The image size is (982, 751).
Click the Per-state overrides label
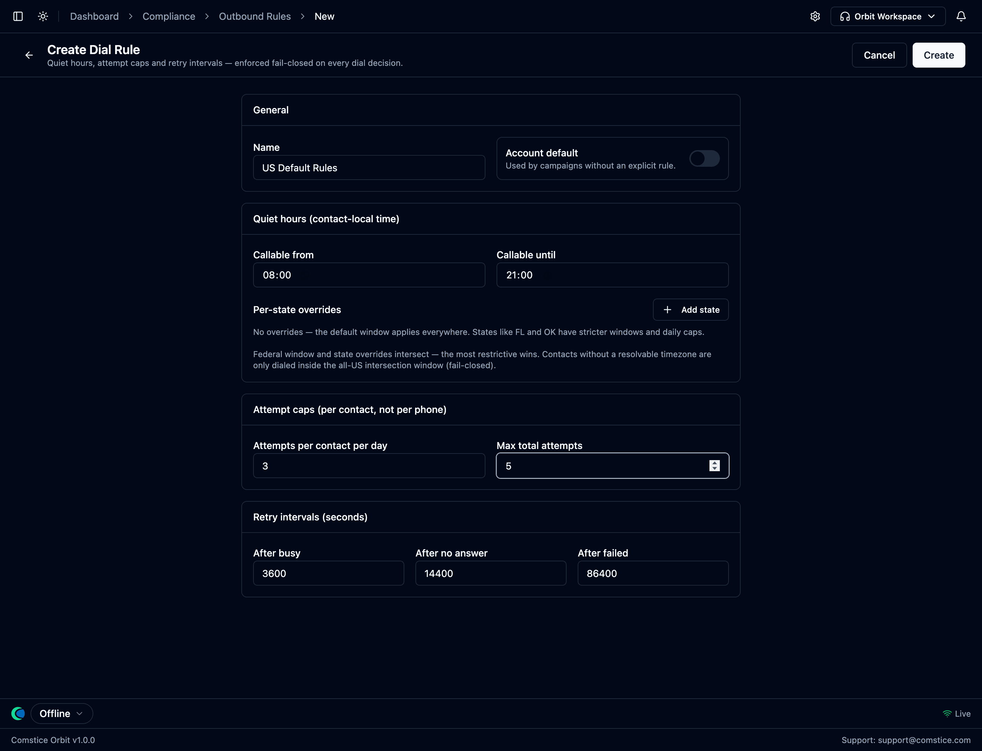click(x=297, y=310)
